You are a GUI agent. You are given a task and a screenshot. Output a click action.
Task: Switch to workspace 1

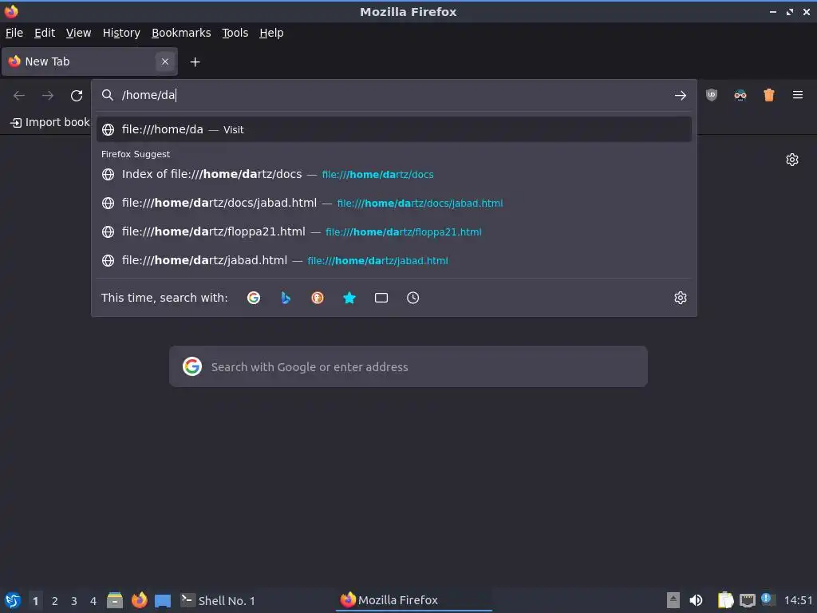click(x=35, y=600)
